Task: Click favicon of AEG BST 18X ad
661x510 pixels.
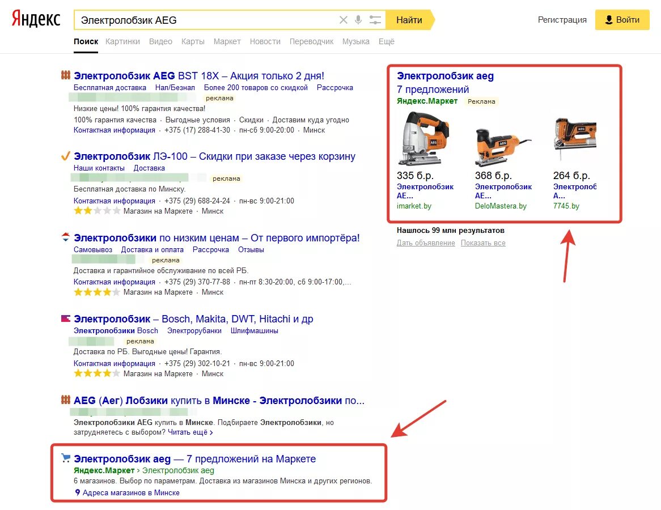Action: pos(65,75)
